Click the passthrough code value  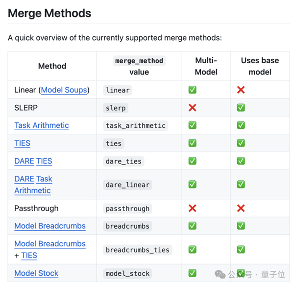click(x=128, y=209)
